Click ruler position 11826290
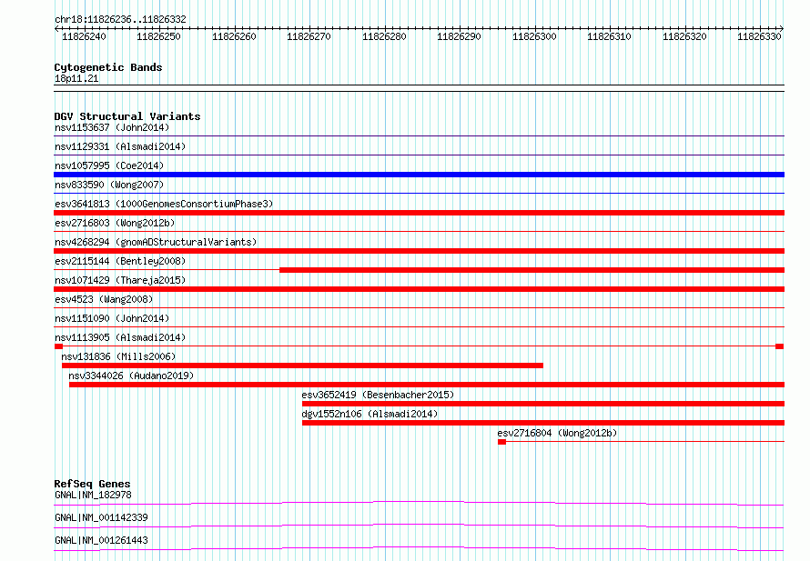Screen dimensions: 810x561 459,36
